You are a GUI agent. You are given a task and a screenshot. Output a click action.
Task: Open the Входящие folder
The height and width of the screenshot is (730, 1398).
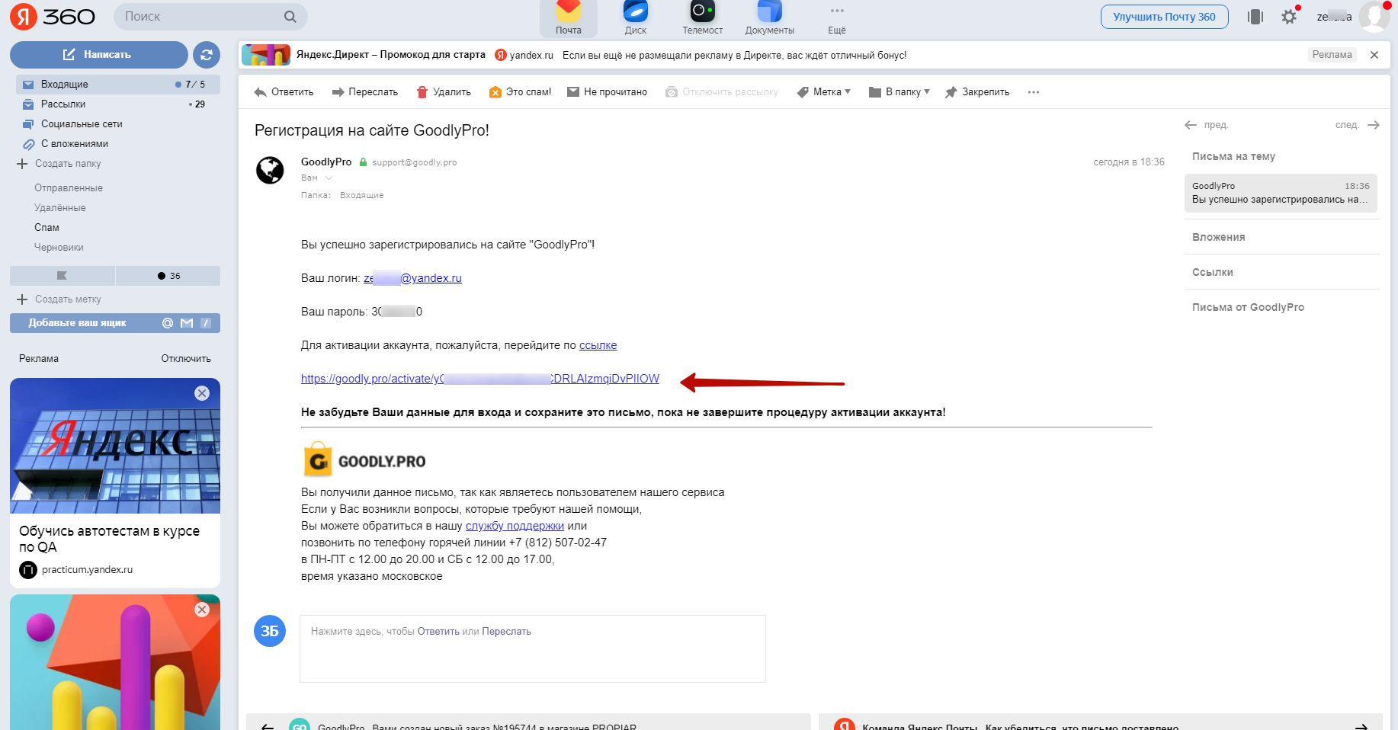click(118, 85)
